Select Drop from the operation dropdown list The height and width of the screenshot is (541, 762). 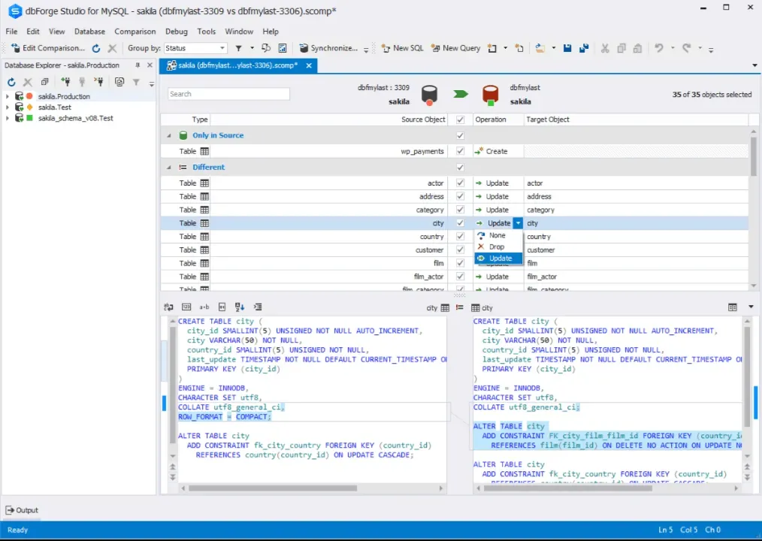point(498,247)
